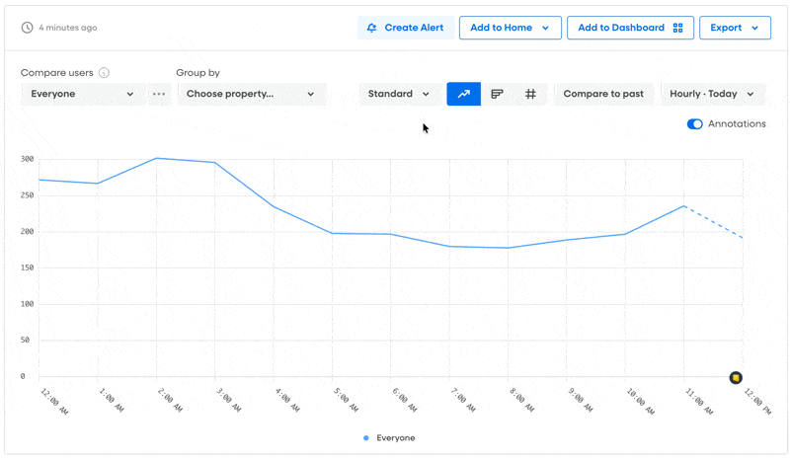Click the Compare to past button
Viewport: 790px width, 459px height.
point(603,94)
